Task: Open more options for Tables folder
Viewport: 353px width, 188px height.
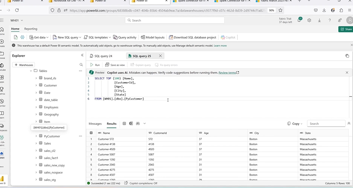Action: click(x=80, y=71)
